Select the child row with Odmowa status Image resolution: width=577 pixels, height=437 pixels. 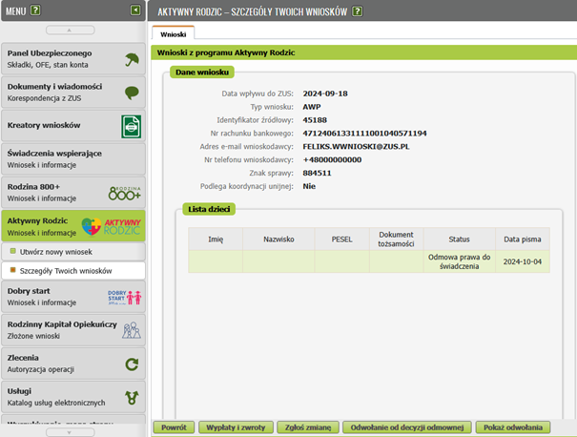368,261
